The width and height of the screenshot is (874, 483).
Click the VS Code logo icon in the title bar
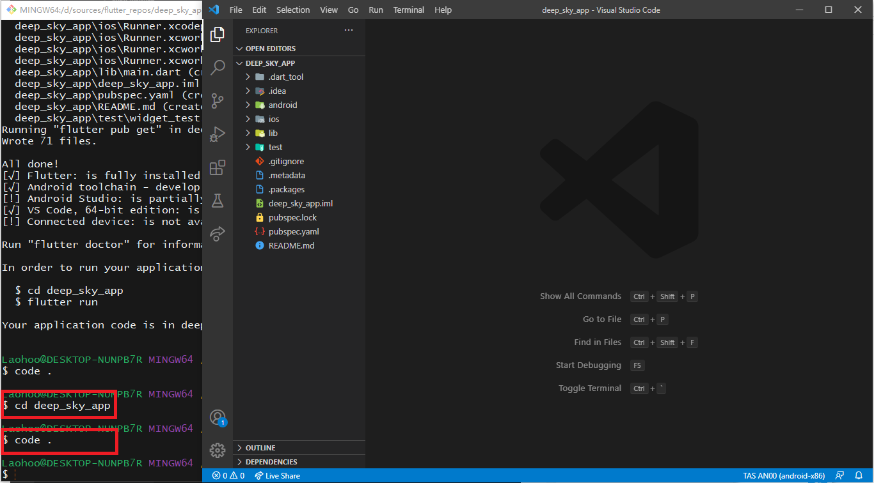pos(214,10)
